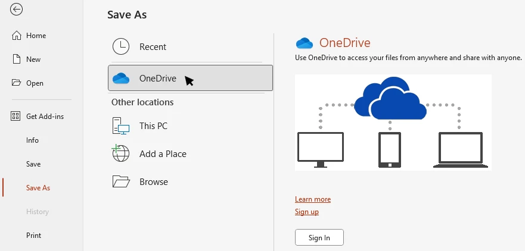Click the back arrow to exit backstage

coord(16,10)
